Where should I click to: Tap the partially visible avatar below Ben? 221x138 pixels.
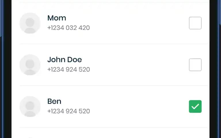30,138
